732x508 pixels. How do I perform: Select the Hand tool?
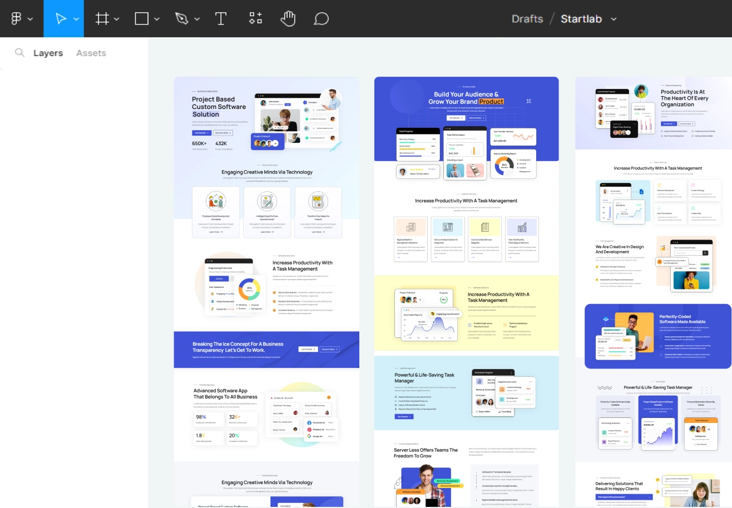pos(288,19)
